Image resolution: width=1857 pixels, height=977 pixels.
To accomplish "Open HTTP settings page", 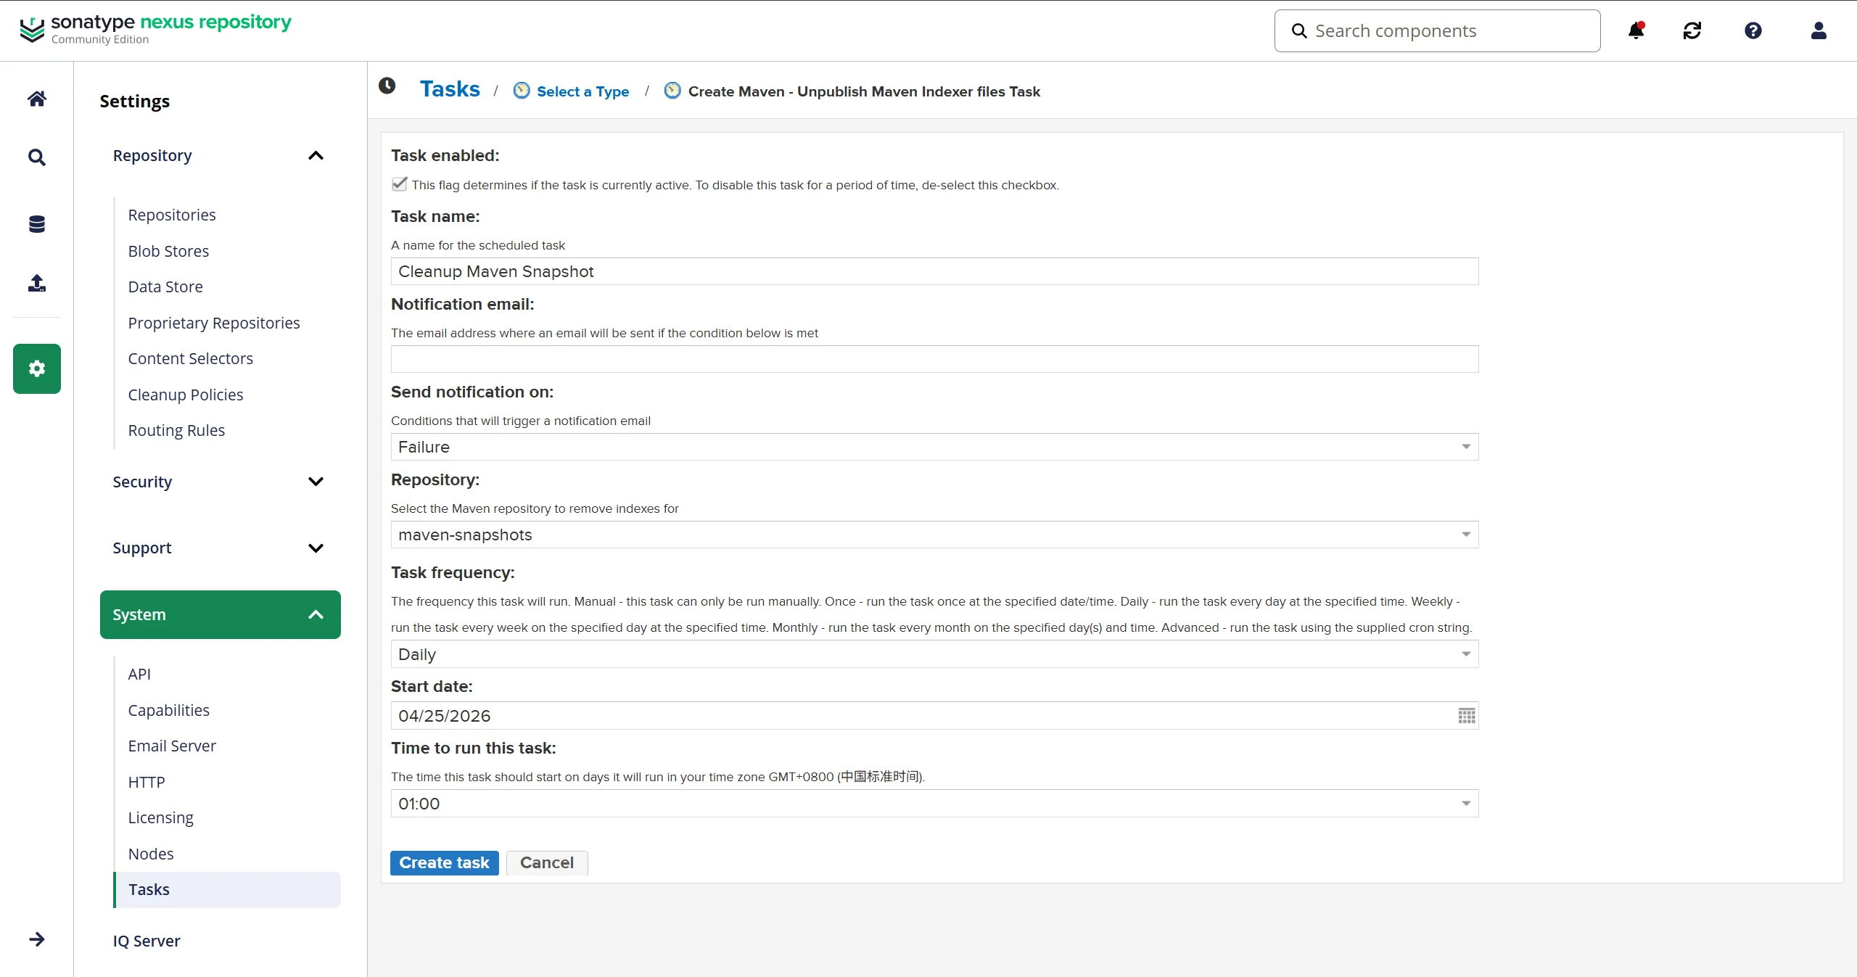I will coord(147,783).
